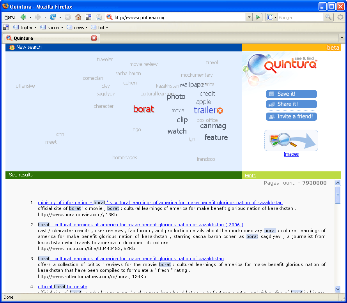Click the results scrollbar thumb
The image size is (347, 303).
[338, 195]
